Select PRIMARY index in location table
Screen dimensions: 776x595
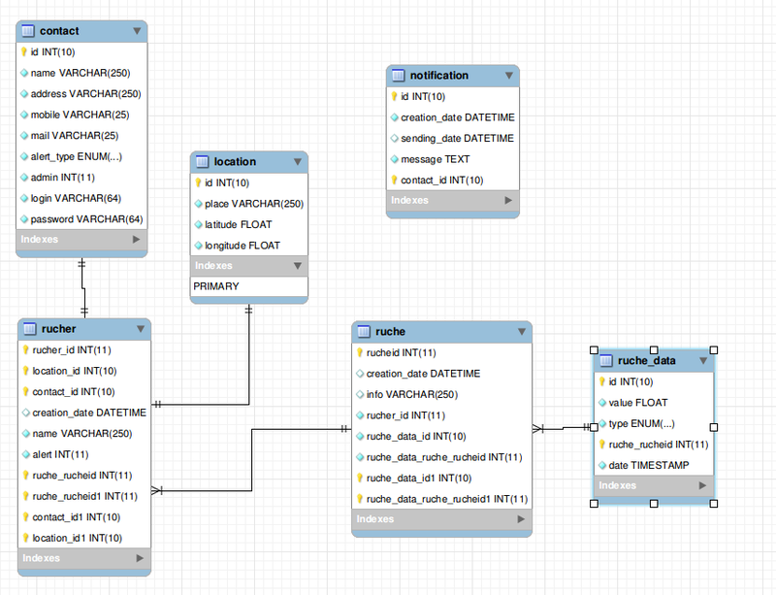pos(216,286)
